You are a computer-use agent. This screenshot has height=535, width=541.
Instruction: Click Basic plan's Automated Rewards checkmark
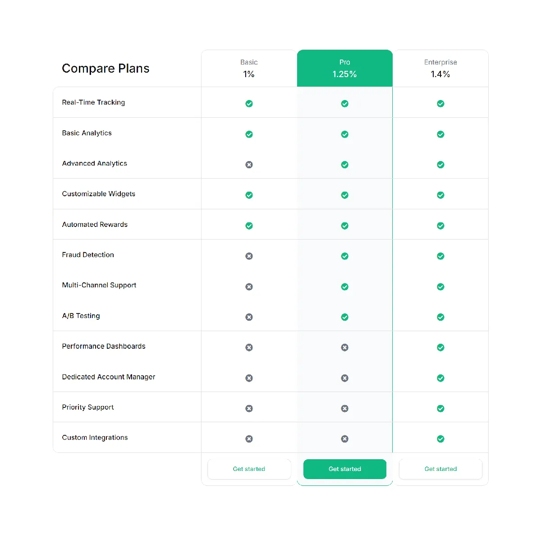coord(249,226)
